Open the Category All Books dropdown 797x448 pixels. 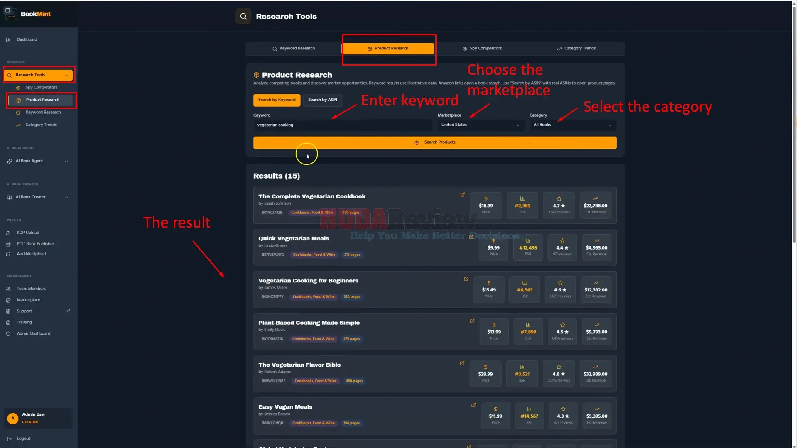click(573, 125)
